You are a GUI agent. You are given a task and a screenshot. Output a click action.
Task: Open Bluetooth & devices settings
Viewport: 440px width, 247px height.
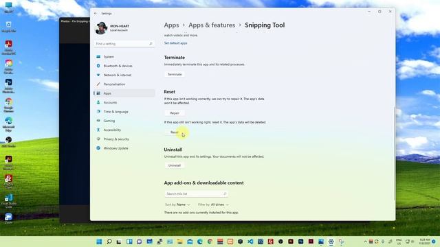(x=124, y=66)
